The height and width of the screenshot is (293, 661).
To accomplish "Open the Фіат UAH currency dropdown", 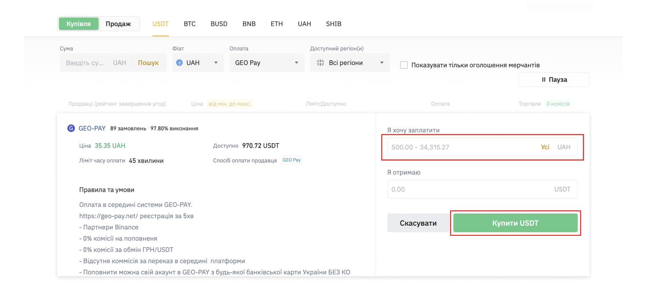I will point(198,63).
